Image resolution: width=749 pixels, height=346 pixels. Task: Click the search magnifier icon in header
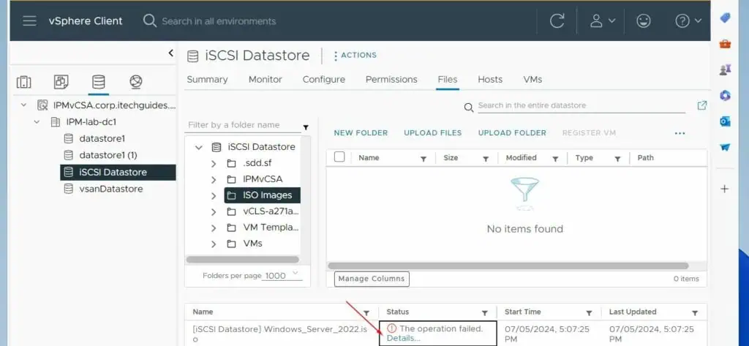click(x=149, y=21)
